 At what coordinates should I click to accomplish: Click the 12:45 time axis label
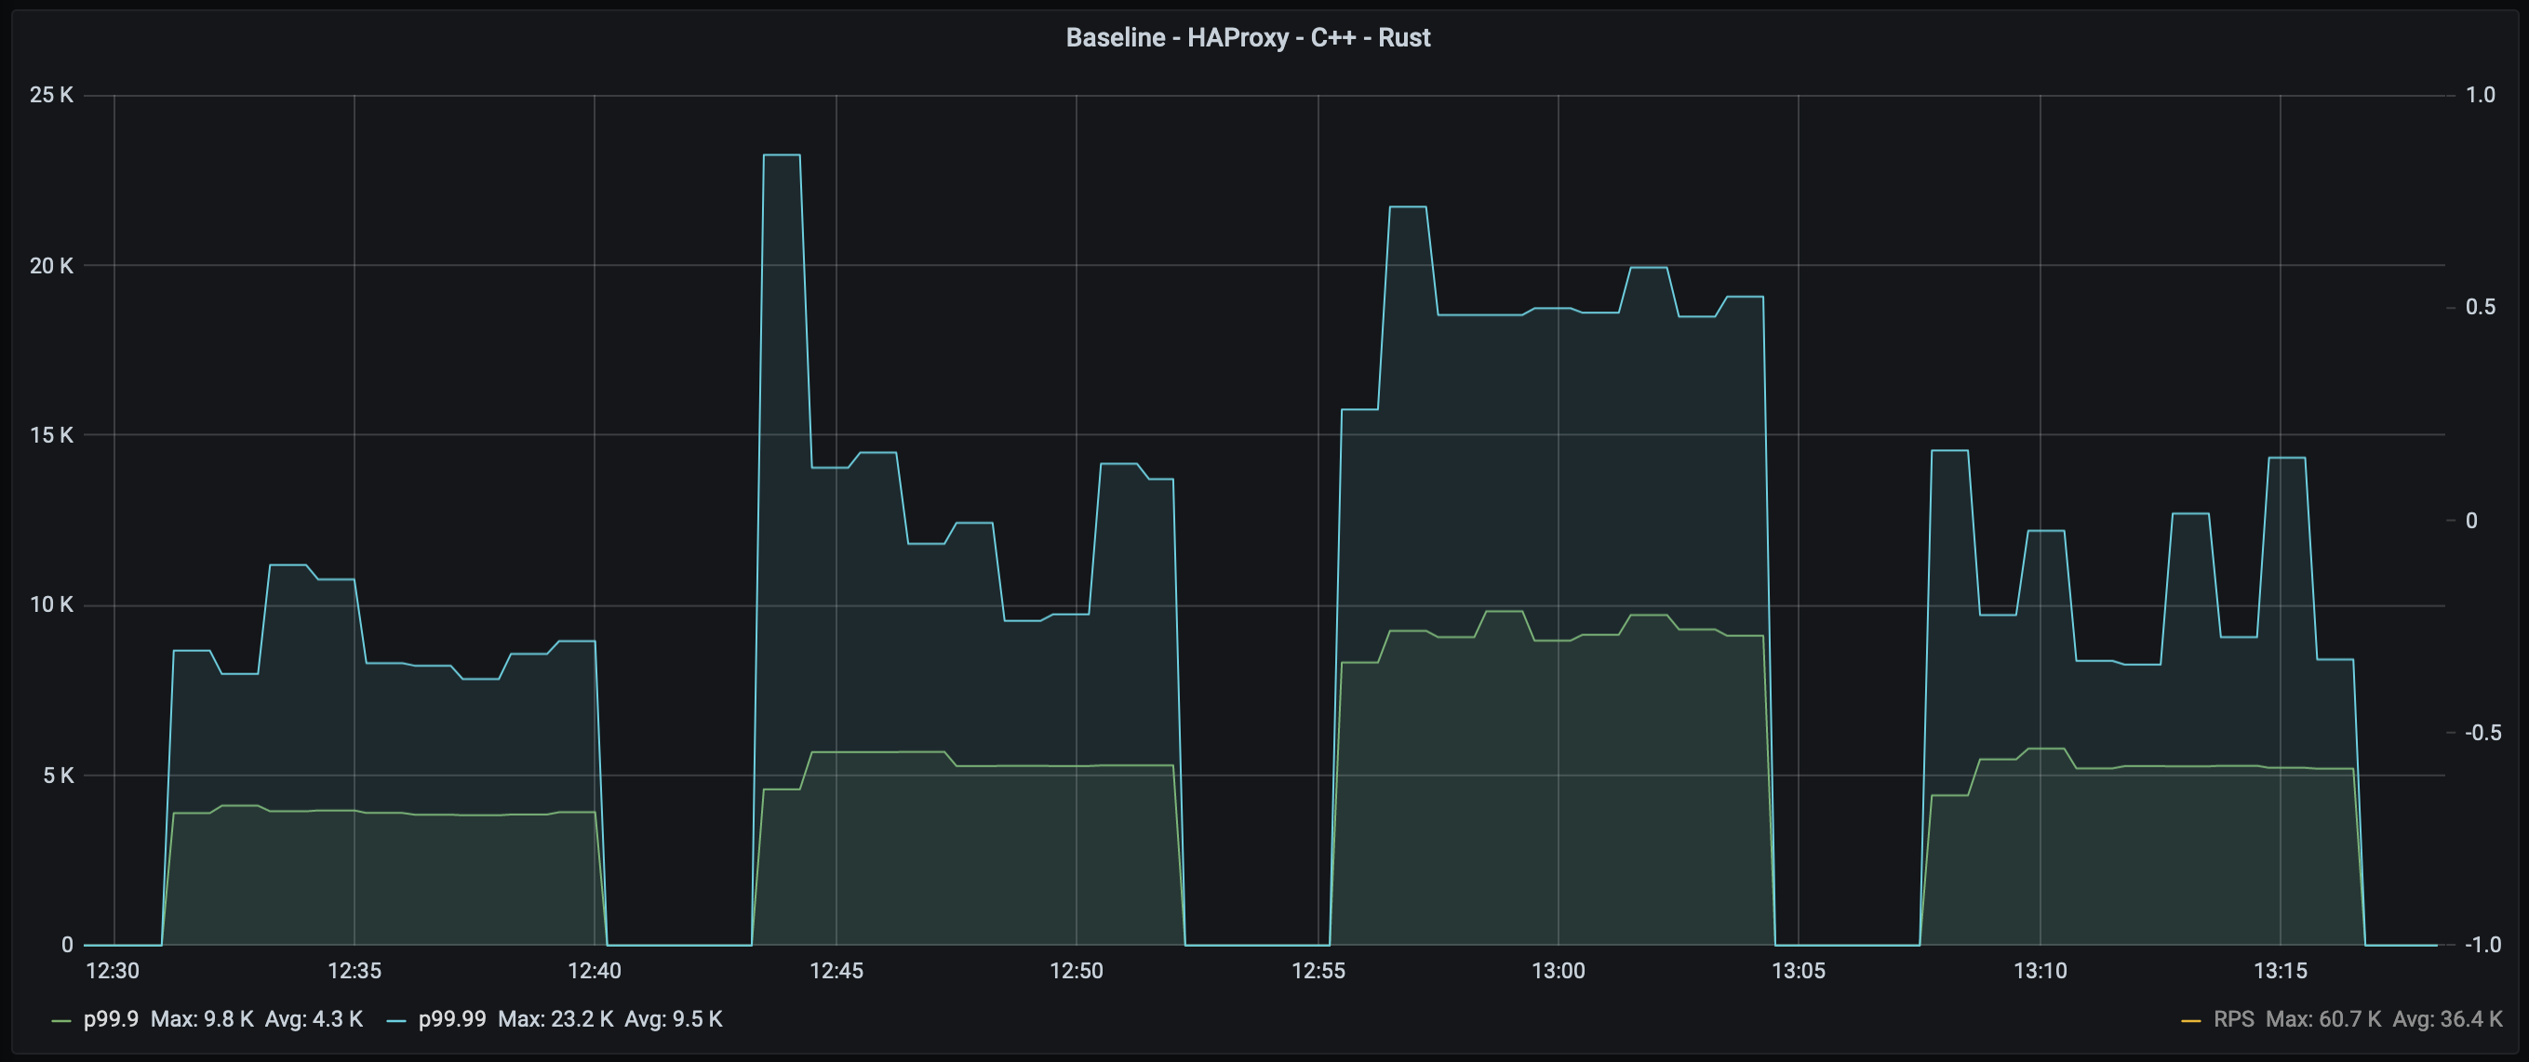(836, 971)
